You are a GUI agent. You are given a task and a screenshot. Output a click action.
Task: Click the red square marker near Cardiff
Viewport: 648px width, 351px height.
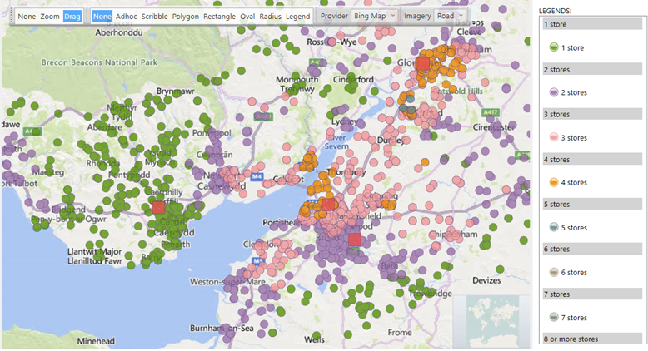coord(159,207)
